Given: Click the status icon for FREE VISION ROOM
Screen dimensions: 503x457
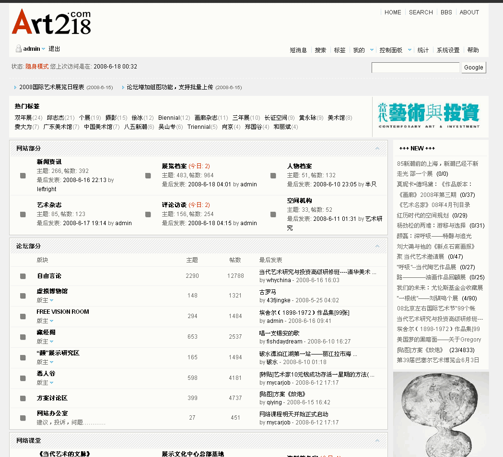Looking at the screenshot, I should (23, 316).
